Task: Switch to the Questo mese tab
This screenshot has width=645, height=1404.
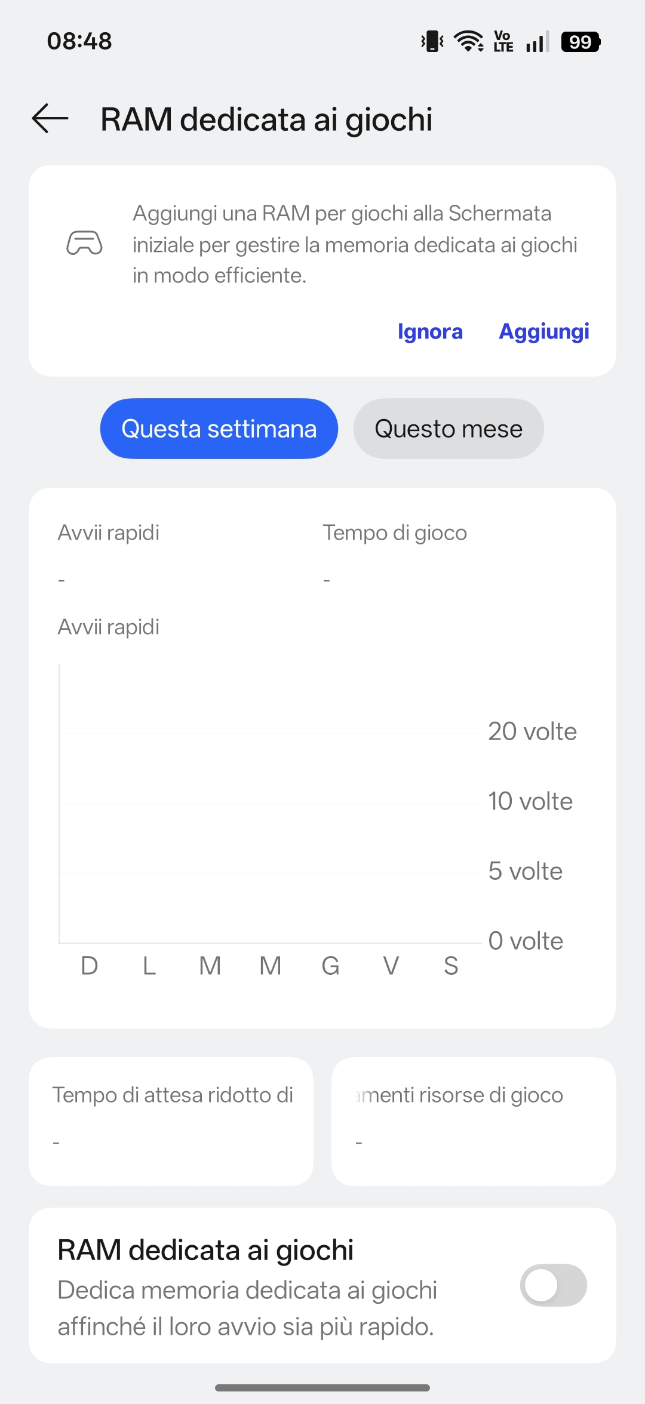Action: coord(449,429)
